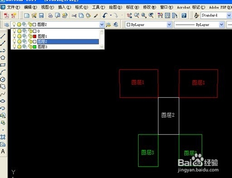This screenshot has height=178, width=232.
Task: Toggle freeze sun icon for 图层1 row
Action: pos(19,36)
